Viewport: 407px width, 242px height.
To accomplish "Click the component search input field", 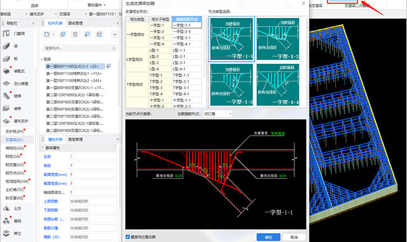I will [79, 48].
